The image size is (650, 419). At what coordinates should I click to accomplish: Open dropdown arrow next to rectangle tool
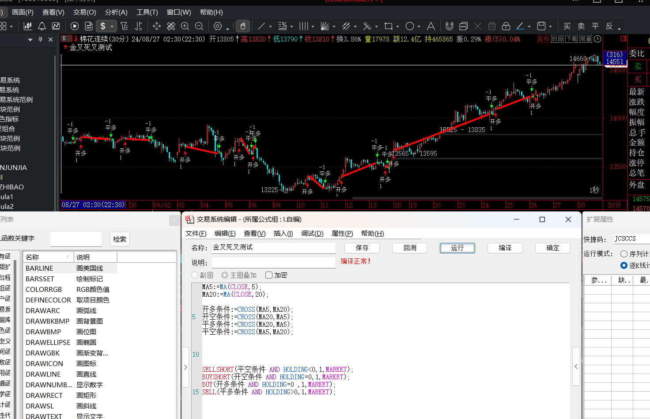click(398, 26)
